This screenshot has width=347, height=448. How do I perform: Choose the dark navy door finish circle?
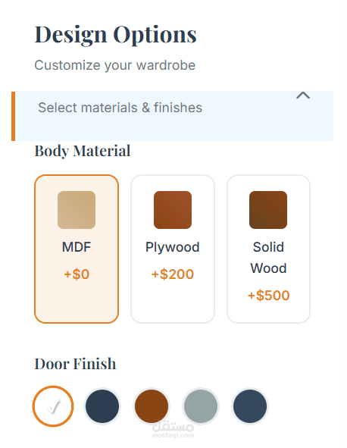point(102,406)
